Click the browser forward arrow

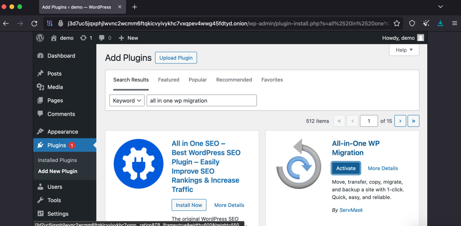pos(20,23)
